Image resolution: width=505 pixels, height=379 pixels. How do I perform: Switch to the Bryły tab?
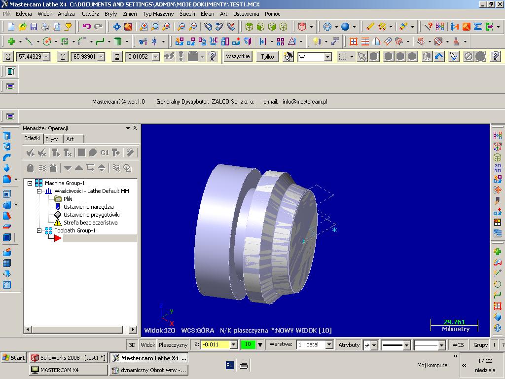(x=52, y=139)
